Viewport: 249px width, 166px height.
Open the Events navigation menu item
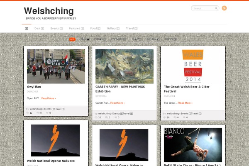(56, 29)
